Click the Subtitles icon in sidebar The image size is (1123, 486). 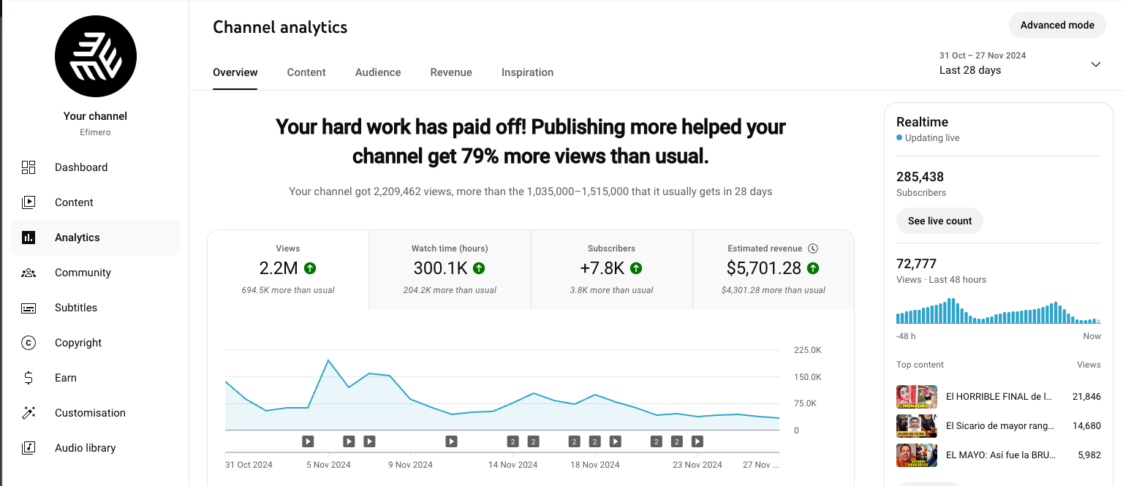pyautogui.click(x=29, y=308)
